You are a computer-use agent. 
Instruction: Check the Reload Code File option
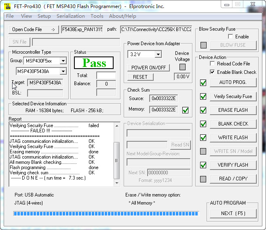(x=212, y=64)
